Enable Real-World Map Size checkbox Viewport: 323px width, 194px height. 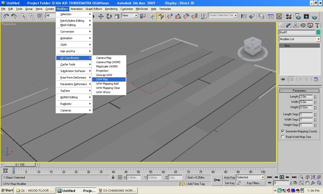click(x=283, y=137)
